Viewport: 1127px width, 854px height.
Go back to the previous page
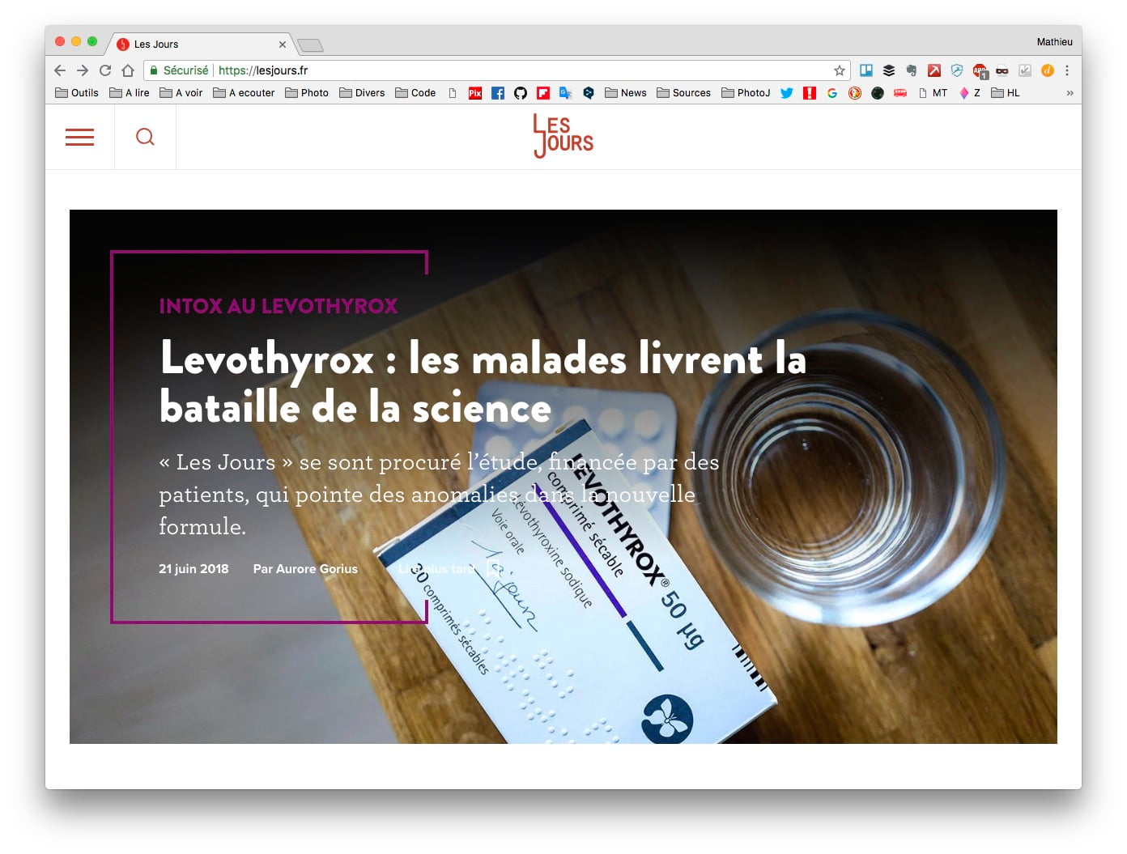[x=60, y=70]
